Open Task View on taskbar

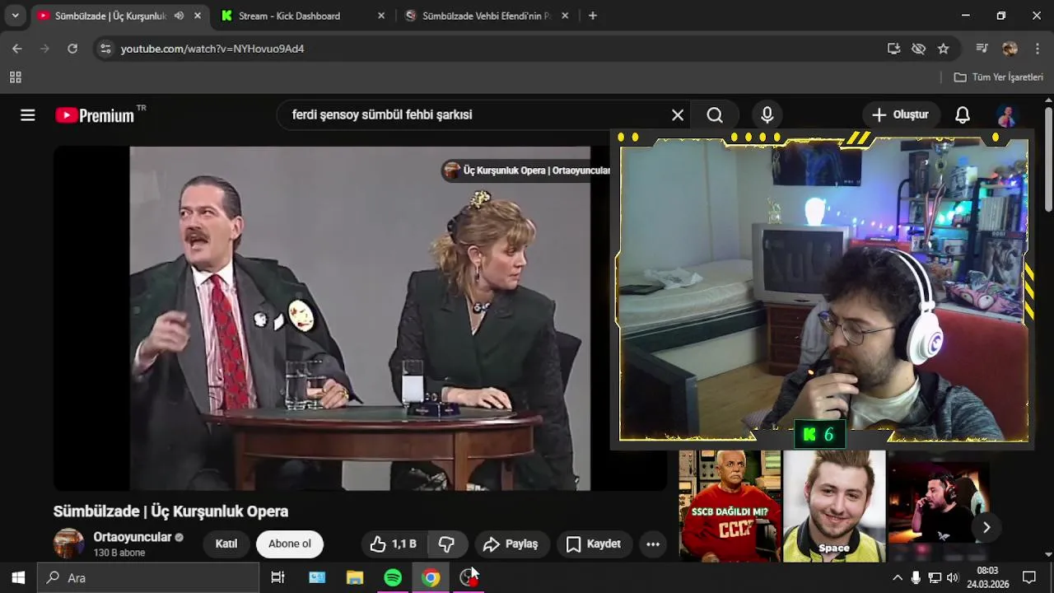point(278,577)
